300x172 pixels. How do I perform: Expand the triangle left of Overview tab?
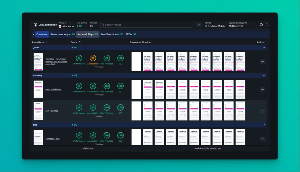tap(33, 34)
